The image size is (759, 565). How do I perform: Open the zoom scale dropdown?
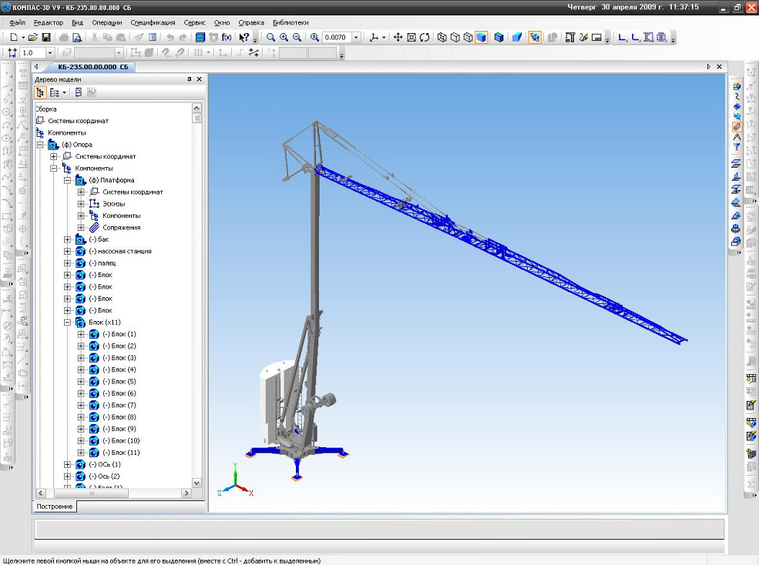[x=356, y=37]
